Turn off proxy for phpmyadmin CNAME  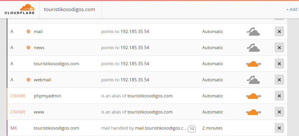click(x=253, y=96)
